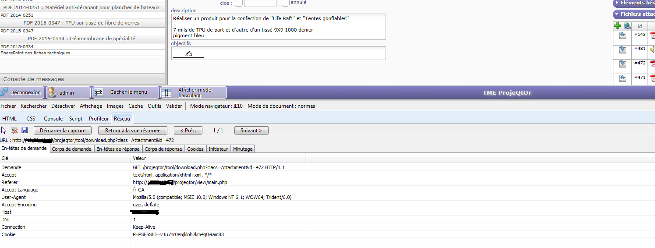This screenshot has width=655, height=248.
Task: Click the Déconnexion button
Action: 22,92
